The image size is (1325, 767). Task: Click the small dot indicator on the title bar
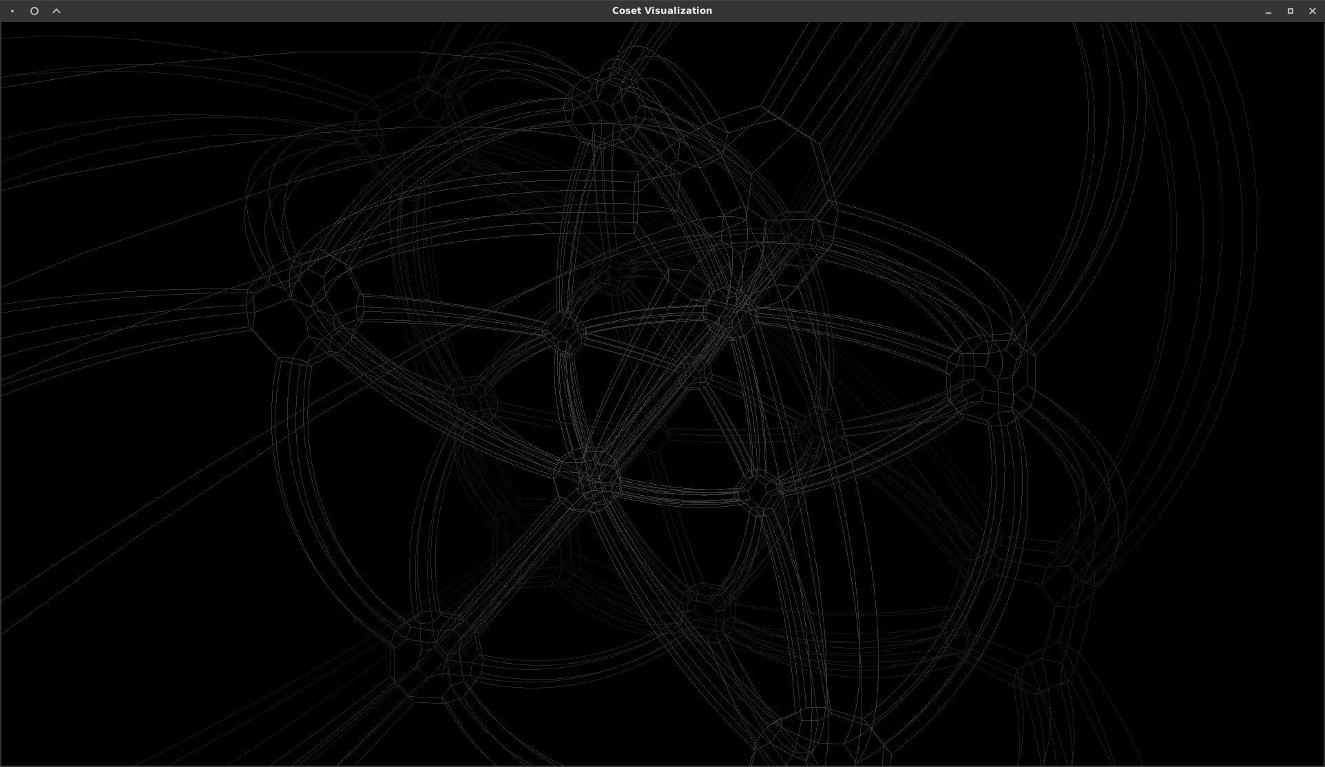10,11
